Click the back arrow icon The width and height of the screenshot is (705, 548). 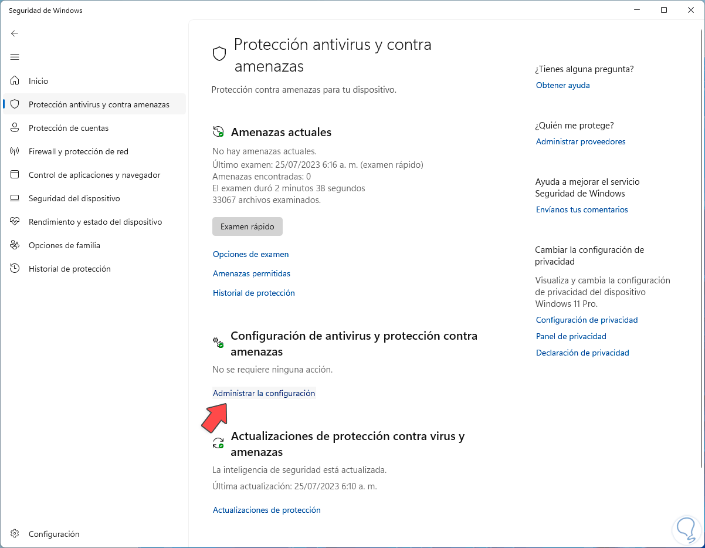tap(15, 33)
